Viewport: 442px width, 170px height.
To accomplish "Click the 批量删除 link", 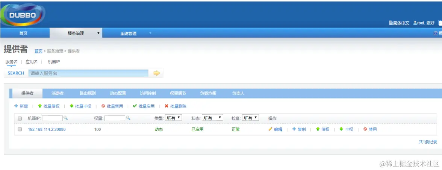I will point(178,106).
